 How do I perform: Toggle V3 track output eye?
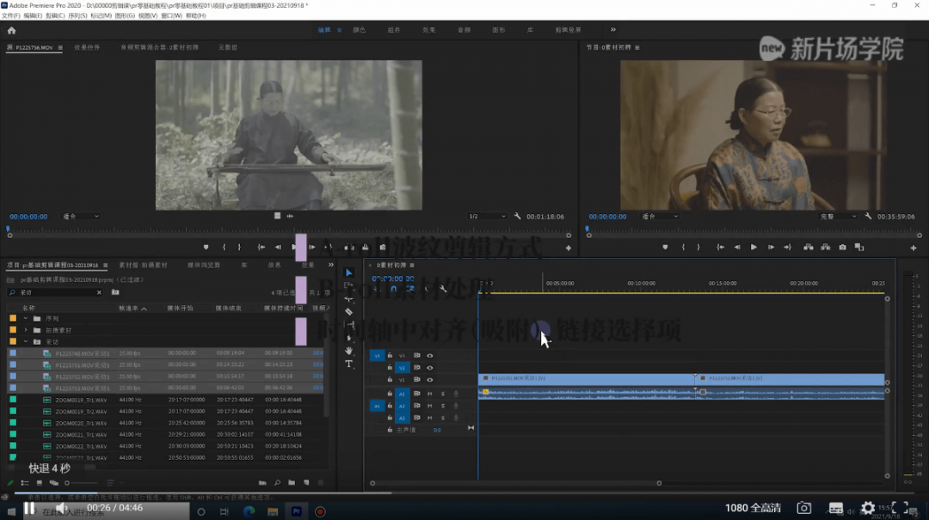(429, 355)
